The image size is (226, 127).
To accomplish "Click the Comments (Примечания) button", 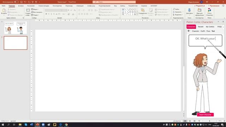I will click(x=214, y=6).
